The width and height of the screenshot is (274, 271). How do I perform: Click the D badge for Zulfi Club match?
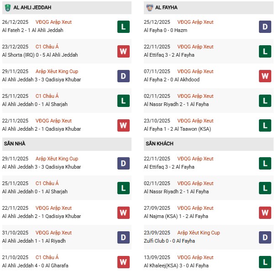pos(265,237)
